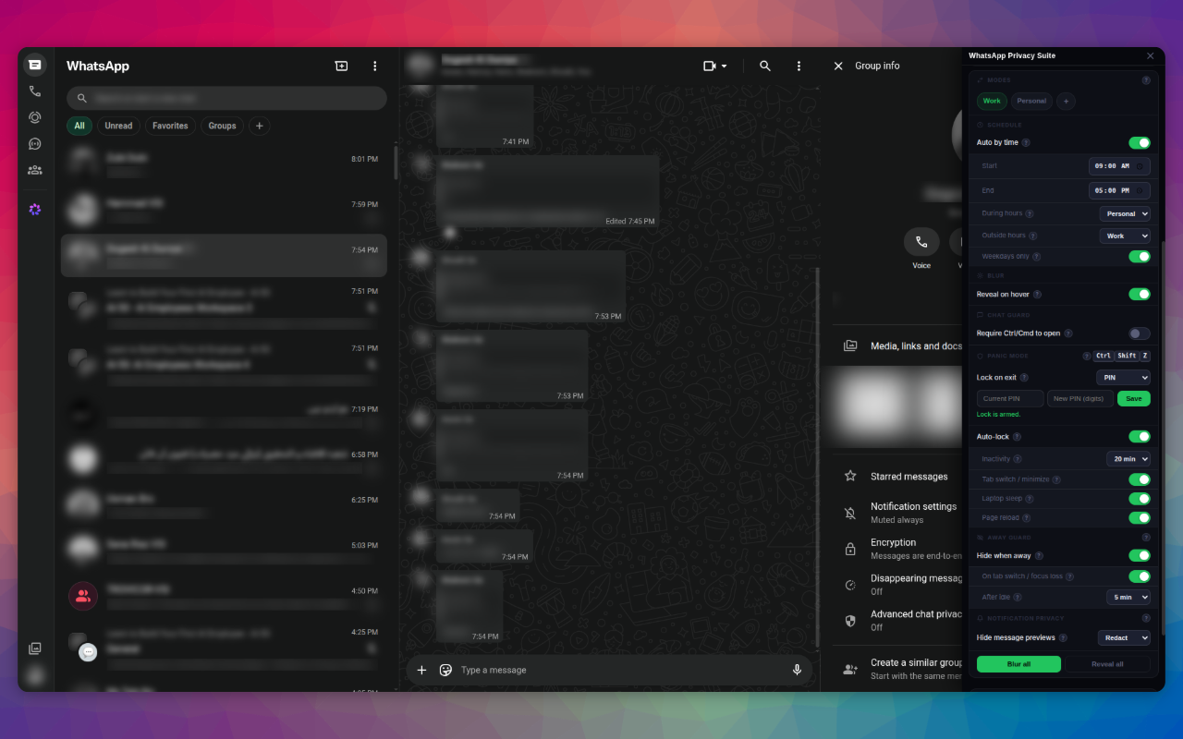Toggle Auto by time switch
This screenshot has width=1183, height=739.
pos(1140,143)
